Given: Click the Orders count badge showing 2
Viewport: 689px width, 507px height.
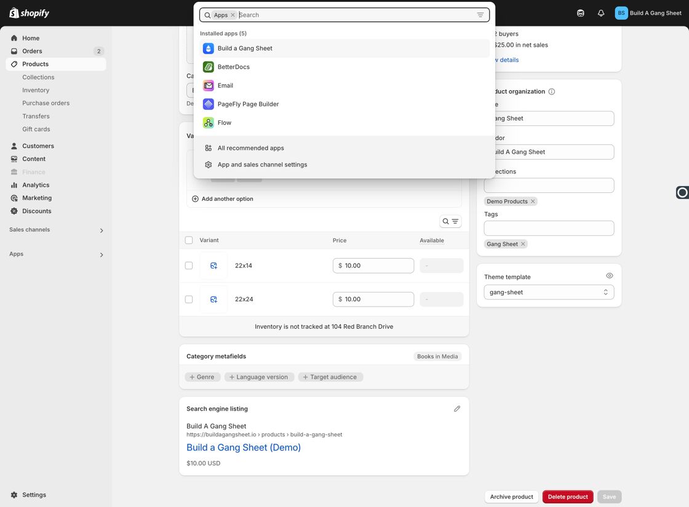Looking at the screenshot, I should click(x=99, y=51).
